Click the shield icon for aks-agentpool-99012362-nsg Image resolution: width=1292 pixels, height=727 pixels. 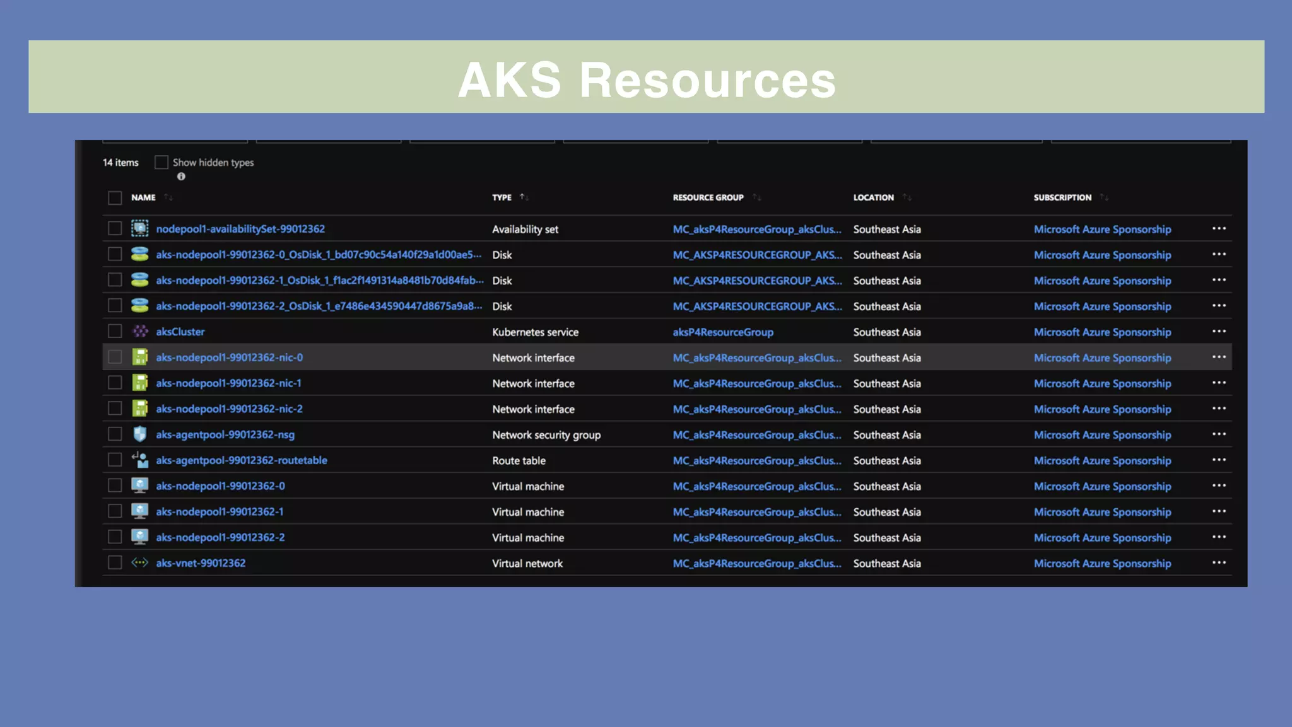pyautogui.click(x=139, y=434)
